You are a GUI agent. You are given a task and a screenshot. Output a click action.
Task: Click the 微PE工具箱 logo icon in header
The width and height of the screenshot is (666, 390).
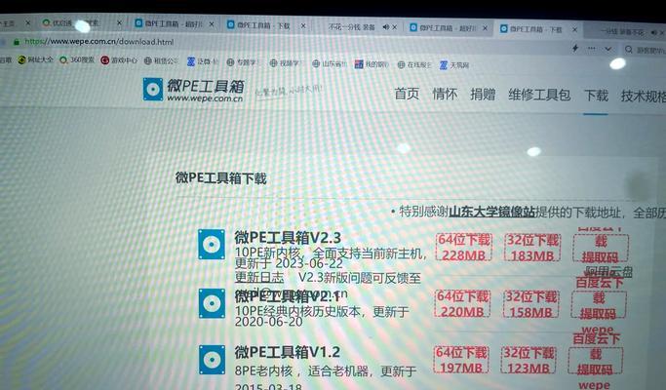click(x=152, y=90)
